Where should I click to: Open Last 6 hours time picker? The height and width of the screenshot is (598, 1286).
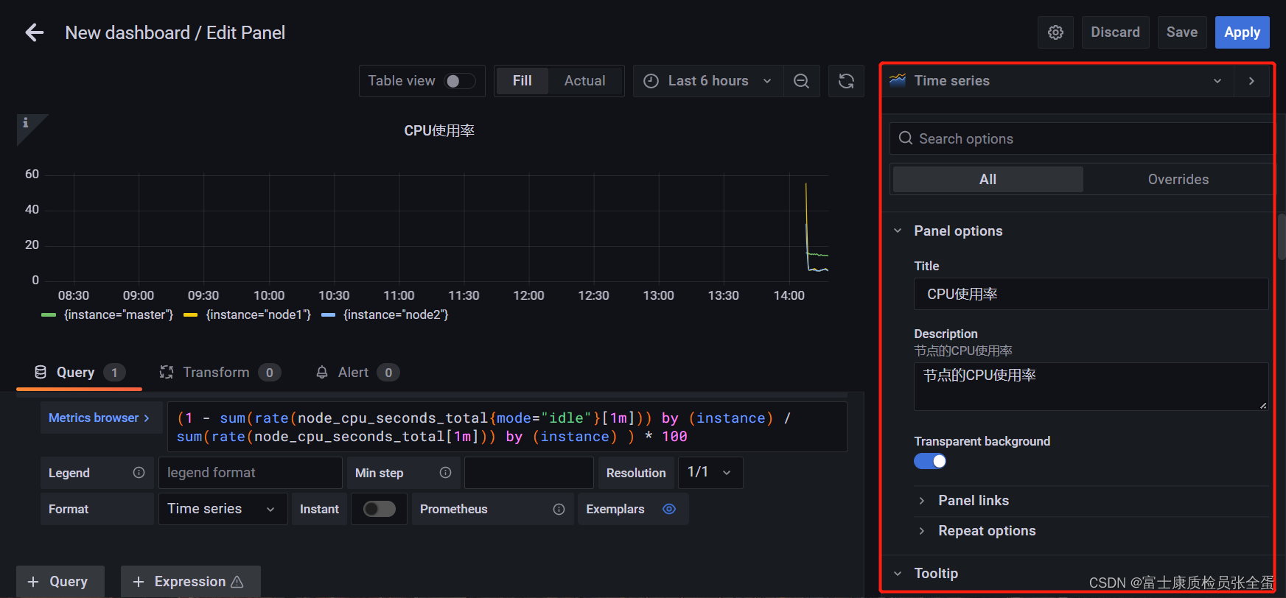click(708, 81)
